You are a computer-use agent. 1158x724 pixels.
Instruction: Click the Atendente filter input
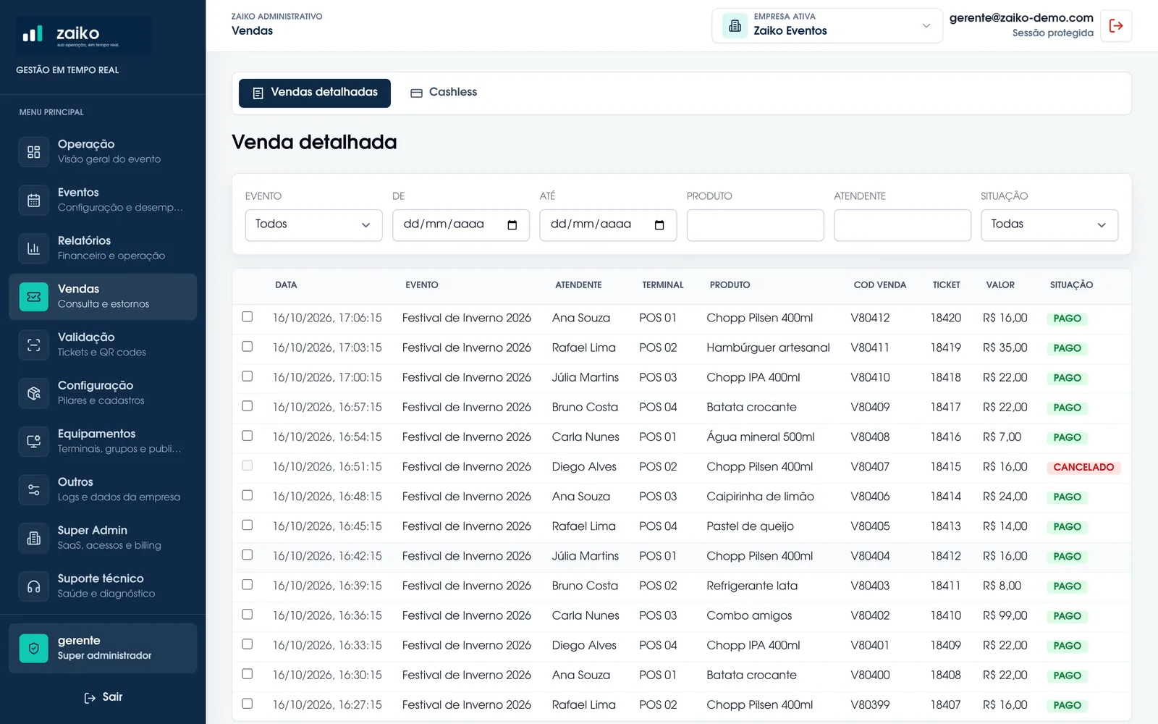(x=903, y=225)
